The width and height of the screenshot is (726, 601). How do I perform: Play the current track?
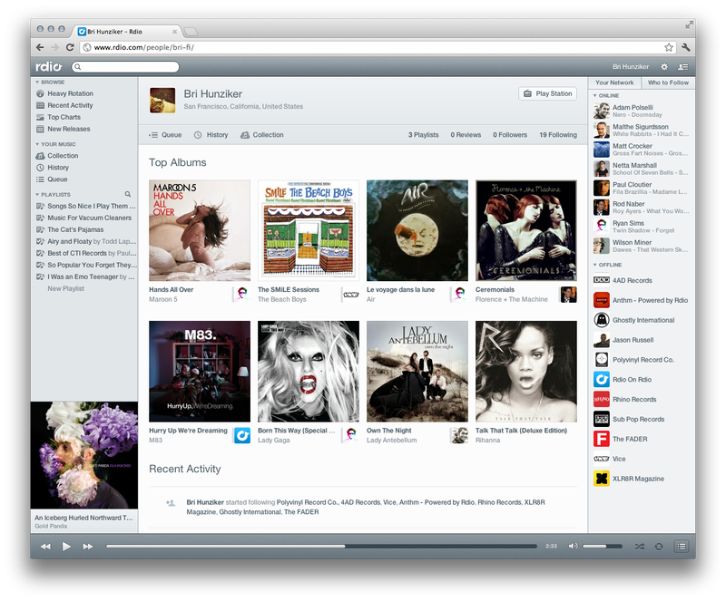(66, 547)
